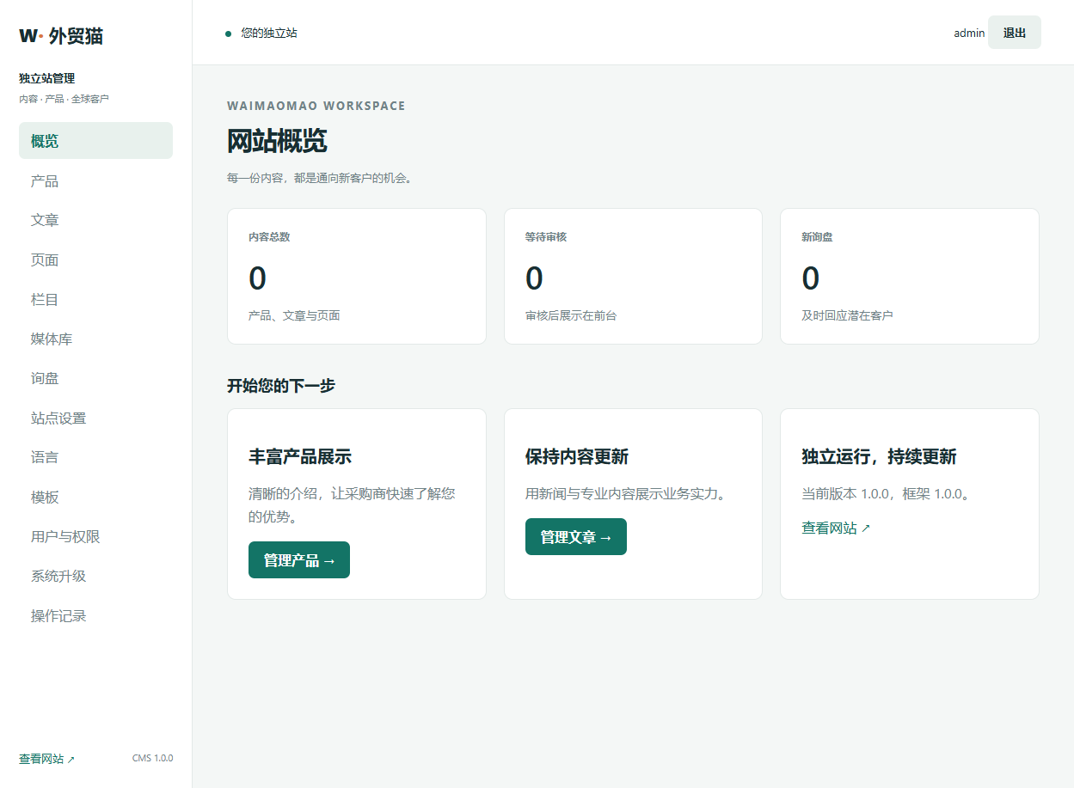Click the WAIMAOMAO WORKSPACE label
1074x788 pixels.
tap(316, 106)
